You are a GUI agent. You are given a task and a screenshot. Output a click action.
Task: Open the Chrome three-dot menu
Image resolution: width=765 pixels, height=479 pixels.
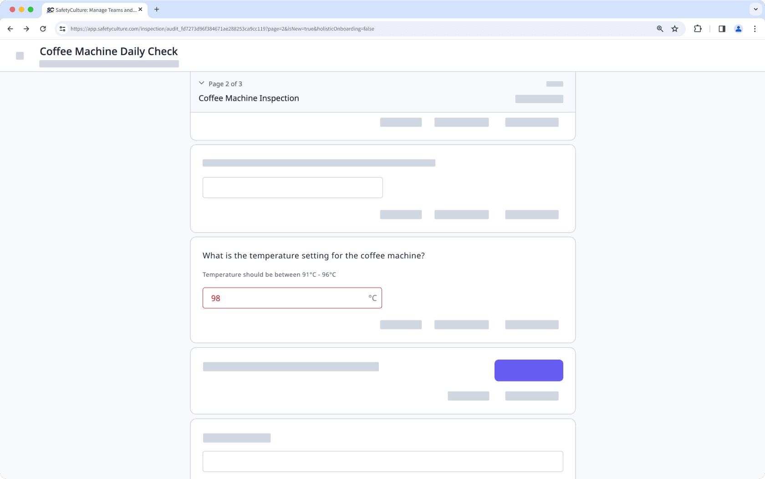pyautogui.click(x=755, y=29)
